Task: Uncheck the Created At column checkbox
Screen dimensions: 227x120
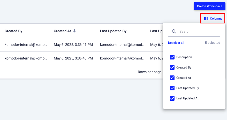Action: coord(172,78)
